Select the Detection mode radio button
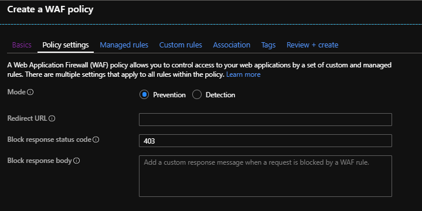The image size is (422, 211). [x=197, y=95]
